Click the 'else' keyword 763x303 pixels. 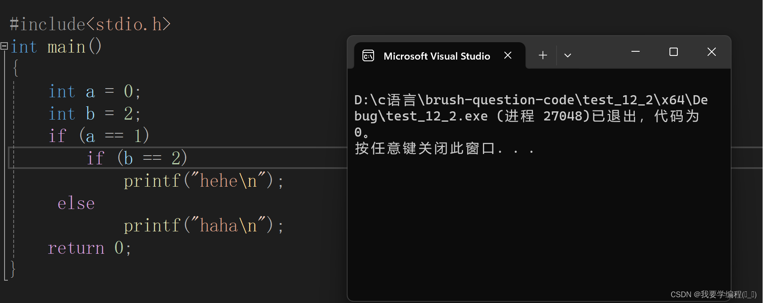pos(76,203)
